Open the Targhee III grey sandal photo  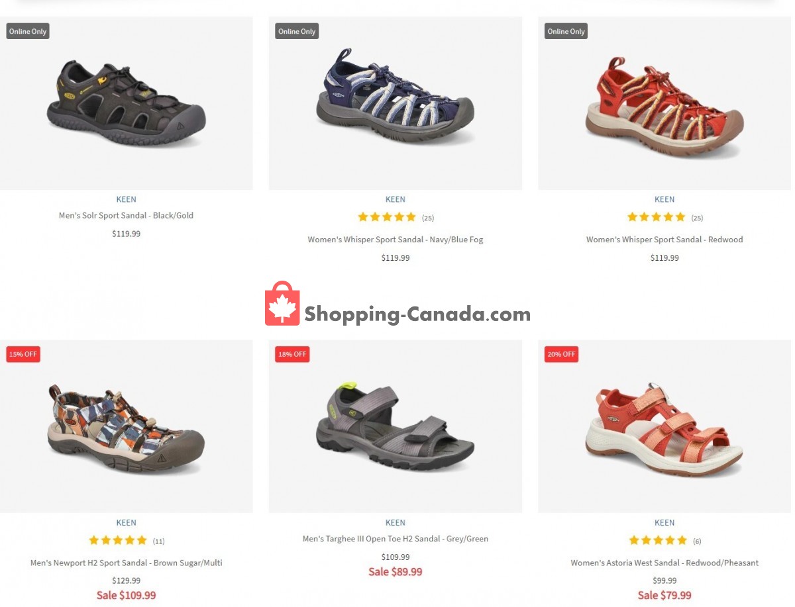click(396, 427)
